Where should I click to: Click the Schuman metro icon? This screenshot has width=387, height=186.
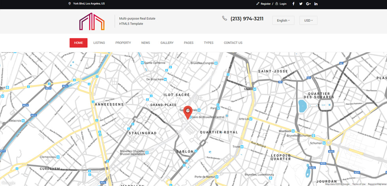324,143
